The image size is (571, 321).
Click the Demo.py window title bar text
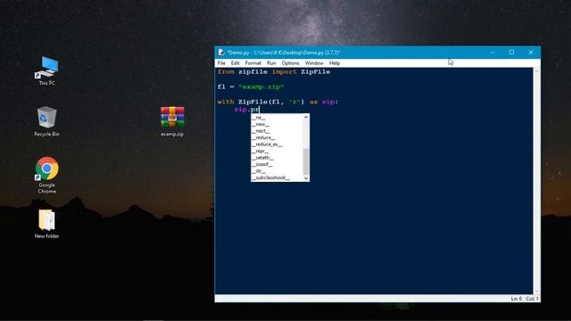click(x=284, y=53)
